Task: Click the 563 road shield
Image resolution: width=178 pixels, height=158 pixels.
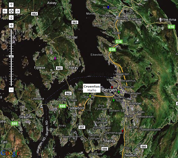Action: (x=75, y=22)
